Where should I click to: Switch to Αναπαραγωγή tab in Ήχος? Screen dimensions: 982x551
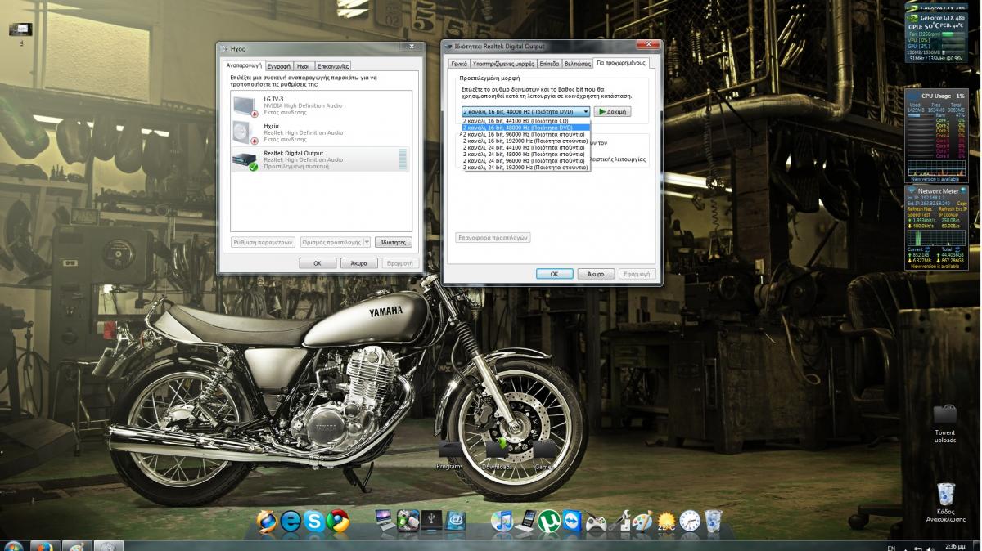(244, 65)
